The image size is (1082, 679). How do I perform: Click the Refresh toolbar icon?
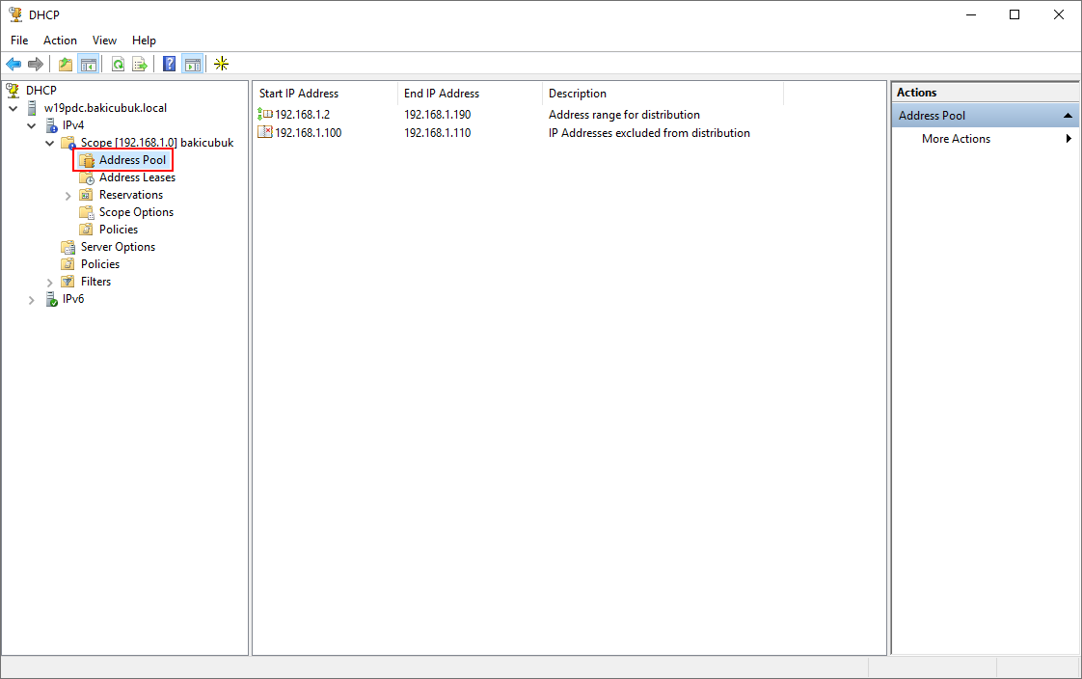click(118, 65)
